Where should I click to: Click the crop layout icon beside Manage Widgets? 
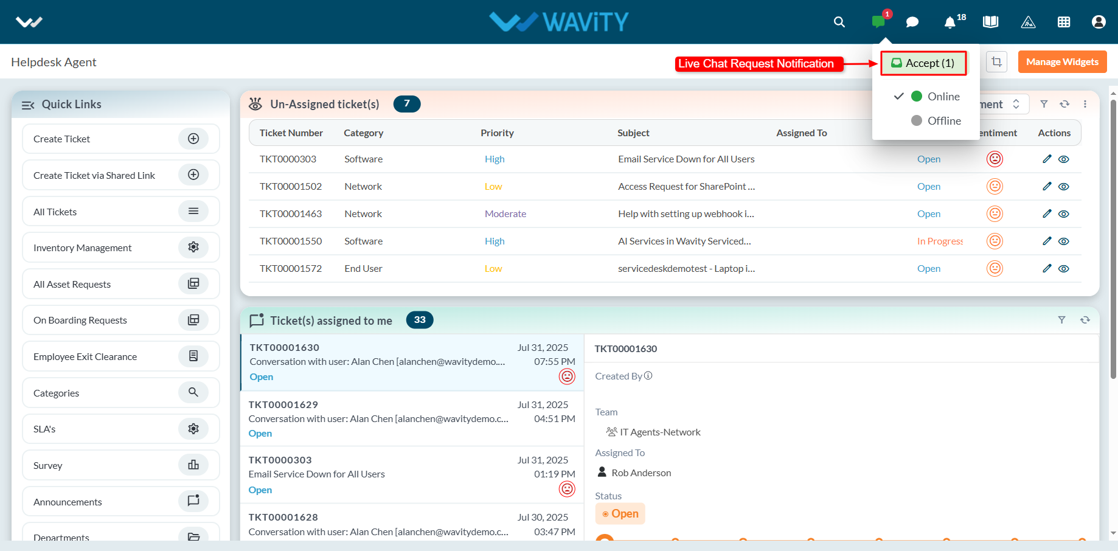[996, 61]
